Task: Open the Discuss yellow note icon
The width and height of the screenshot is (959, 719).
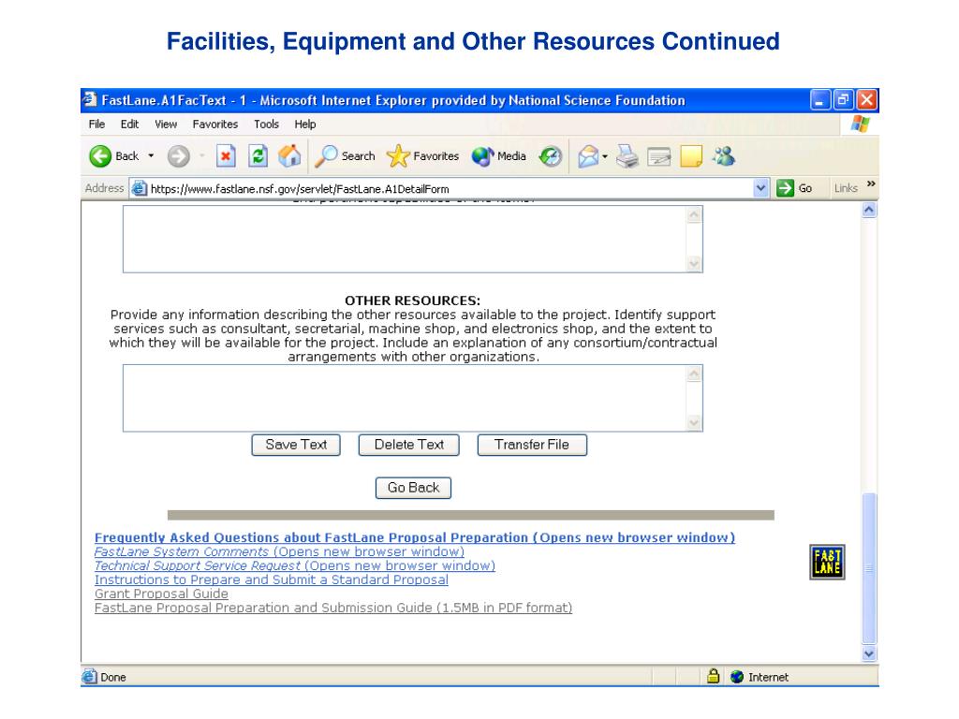Action: coord(691,156)
